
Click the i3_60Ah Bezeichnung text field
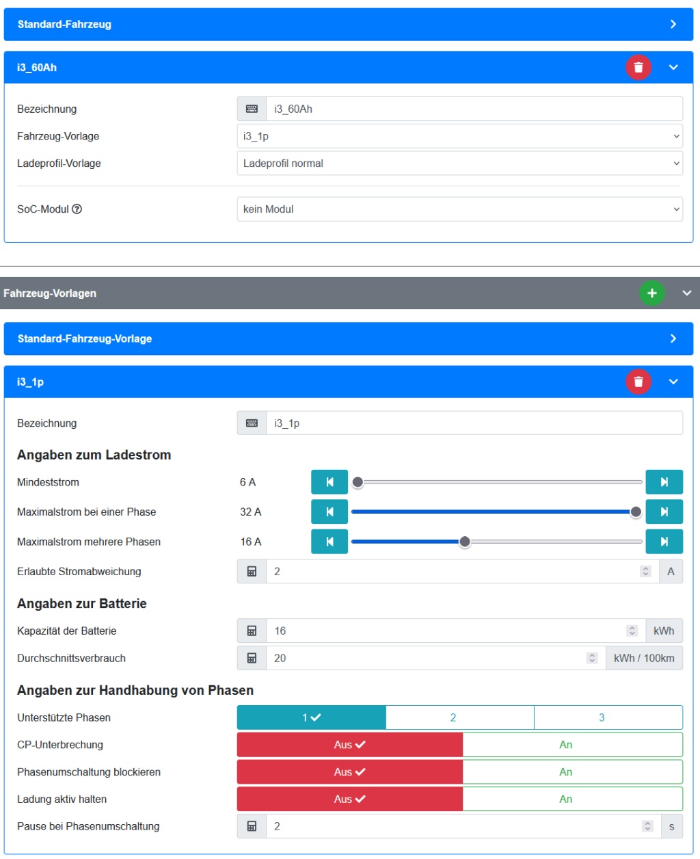pos(474,109)
